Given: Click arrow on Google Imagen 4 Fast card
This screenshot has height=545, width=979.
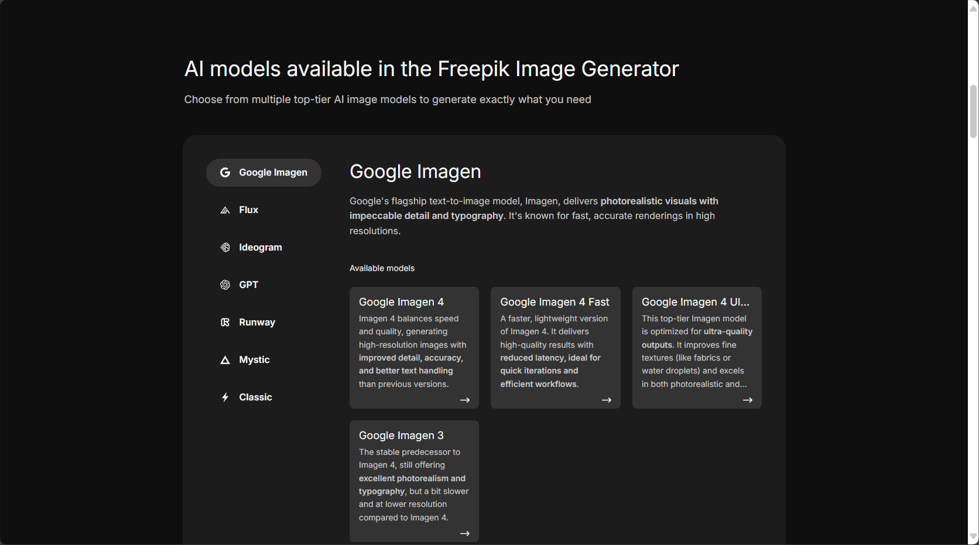Looking at the screenshot, I should (x=607, y=400).
